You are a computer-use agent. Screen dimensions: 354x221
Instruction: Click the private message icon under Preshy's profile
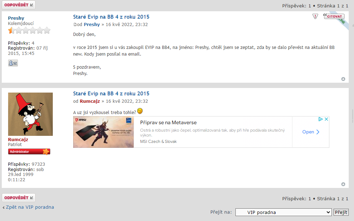click(13, 63)
